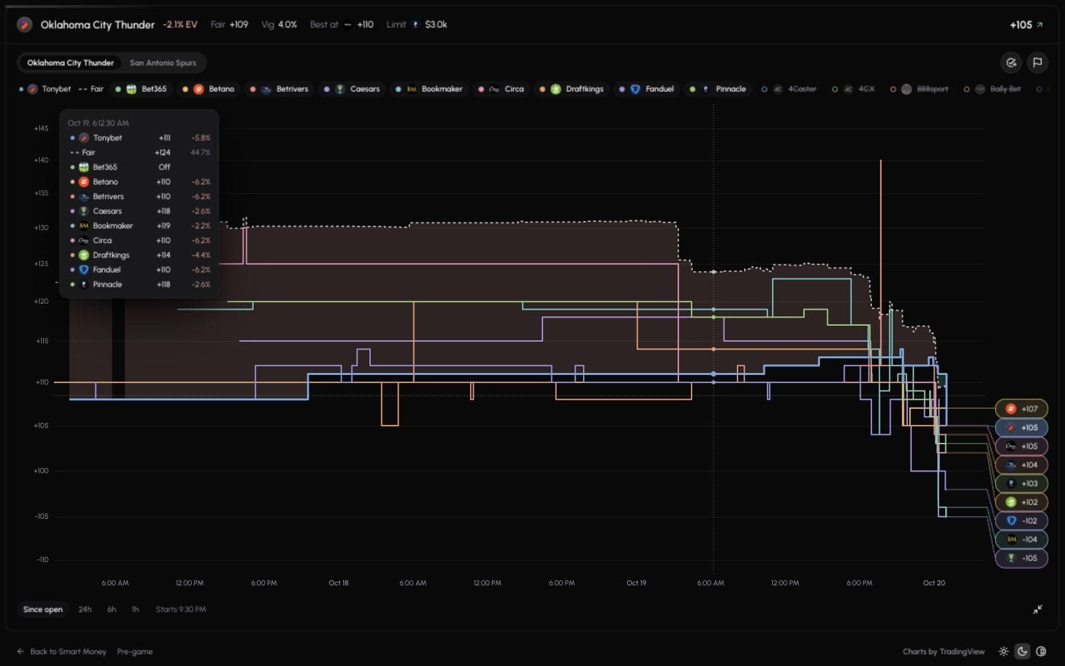Viewport: 1065px width, 666px height.
Task: Click the flag report icon
Action: [1037, 63]
